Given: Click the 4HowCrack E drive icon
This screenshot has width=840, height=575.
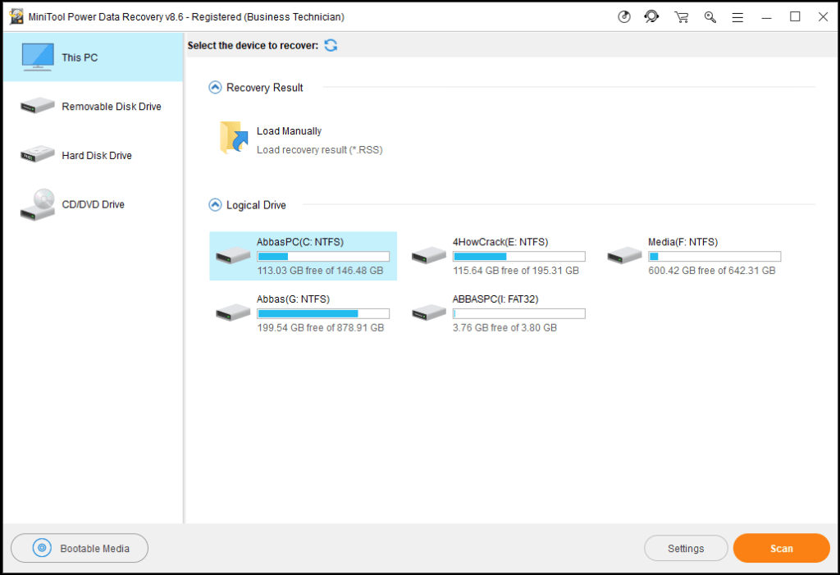Looking at the screenshot, I should click(x=428, y=255).
